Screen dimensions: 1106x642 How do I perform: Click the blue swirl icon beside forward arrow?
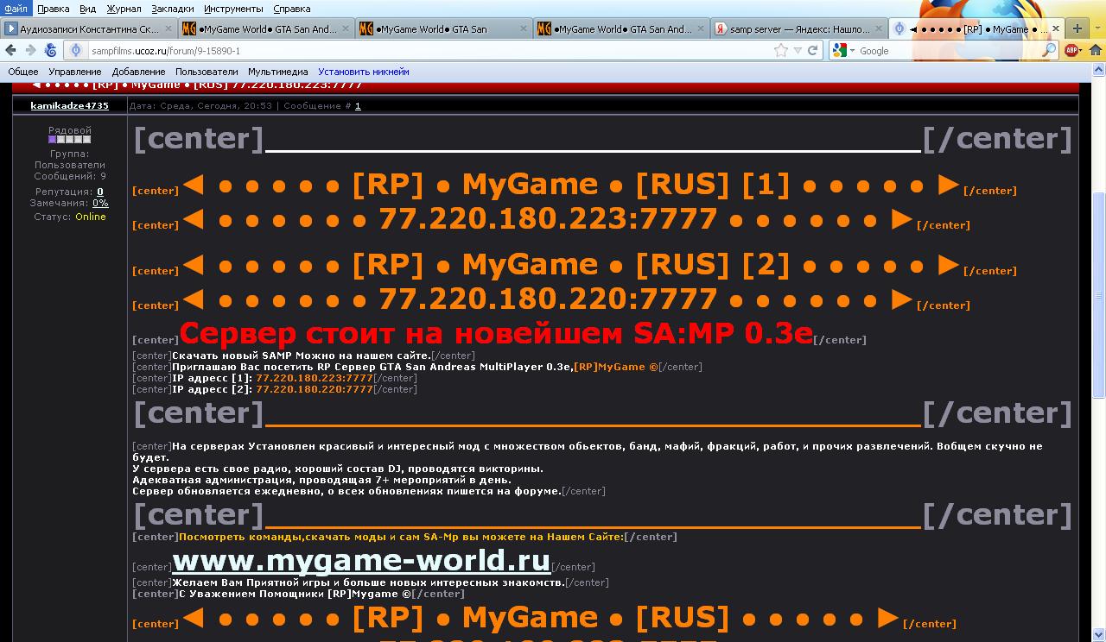click(51, 50)
